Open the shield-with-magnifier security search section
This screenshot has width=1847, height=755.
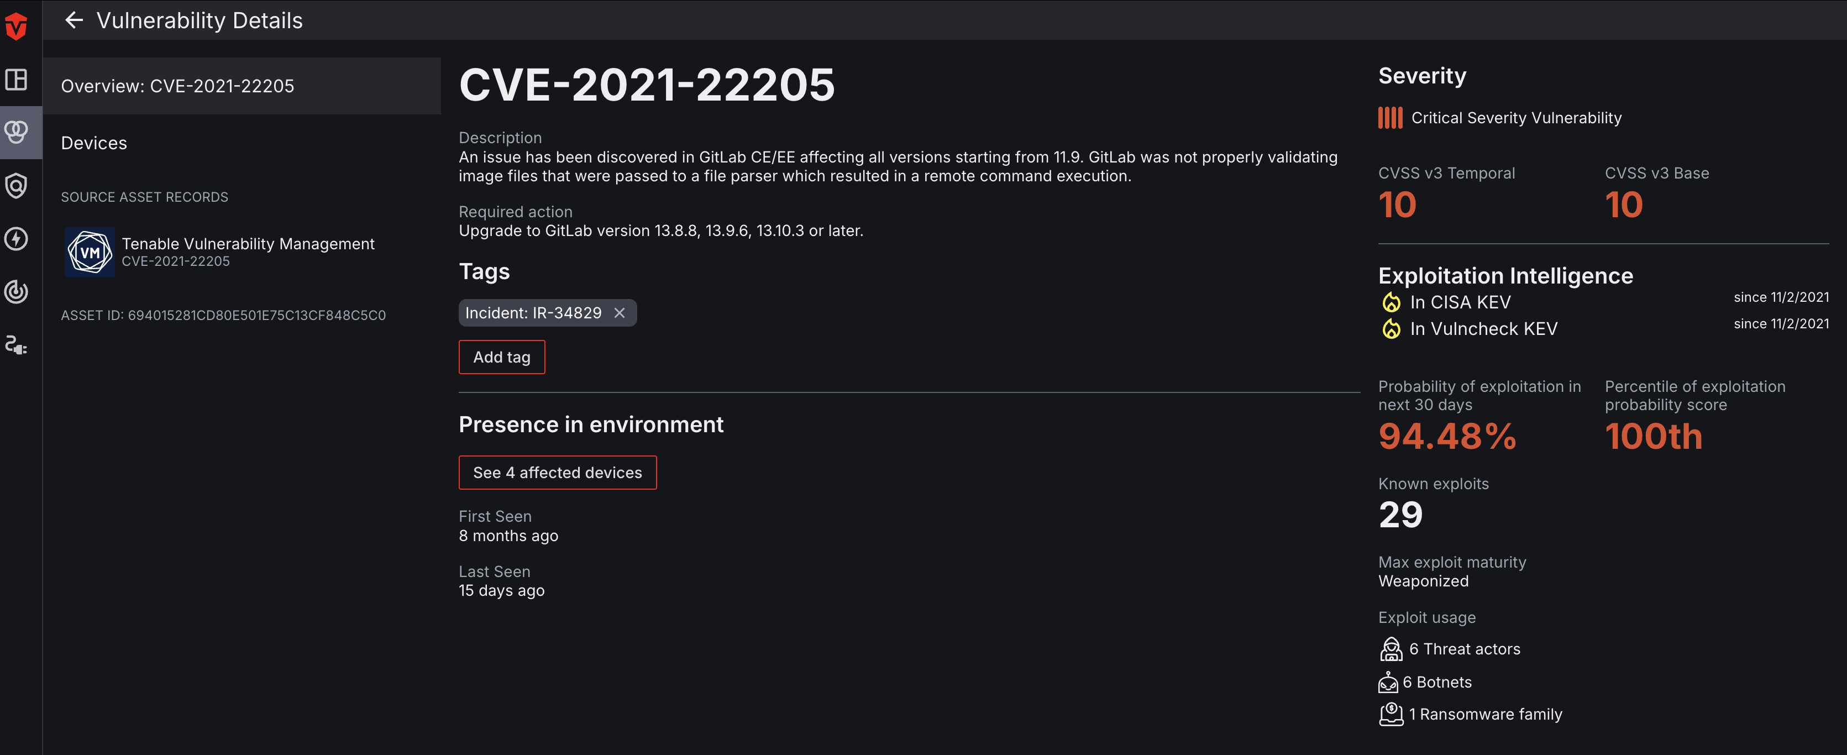coord(17,186)
